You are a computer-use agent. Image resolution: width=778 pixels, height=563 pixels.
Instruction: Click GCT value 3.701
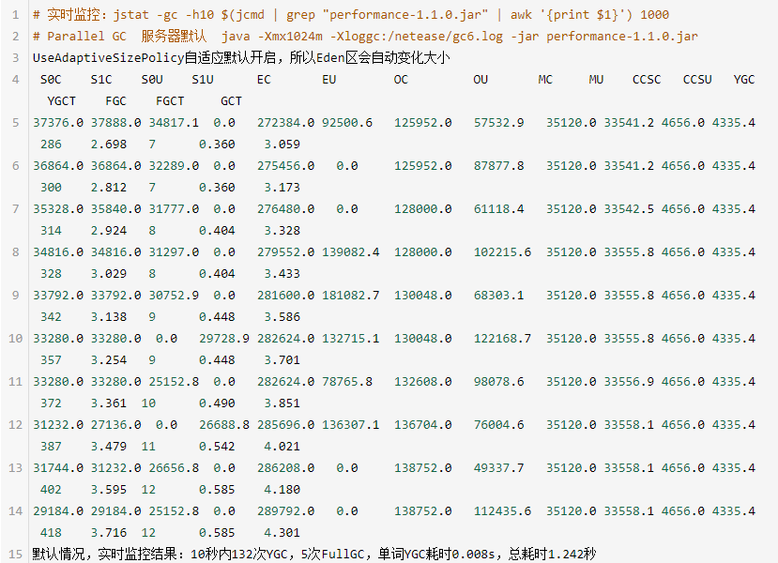tap(282, 360)
